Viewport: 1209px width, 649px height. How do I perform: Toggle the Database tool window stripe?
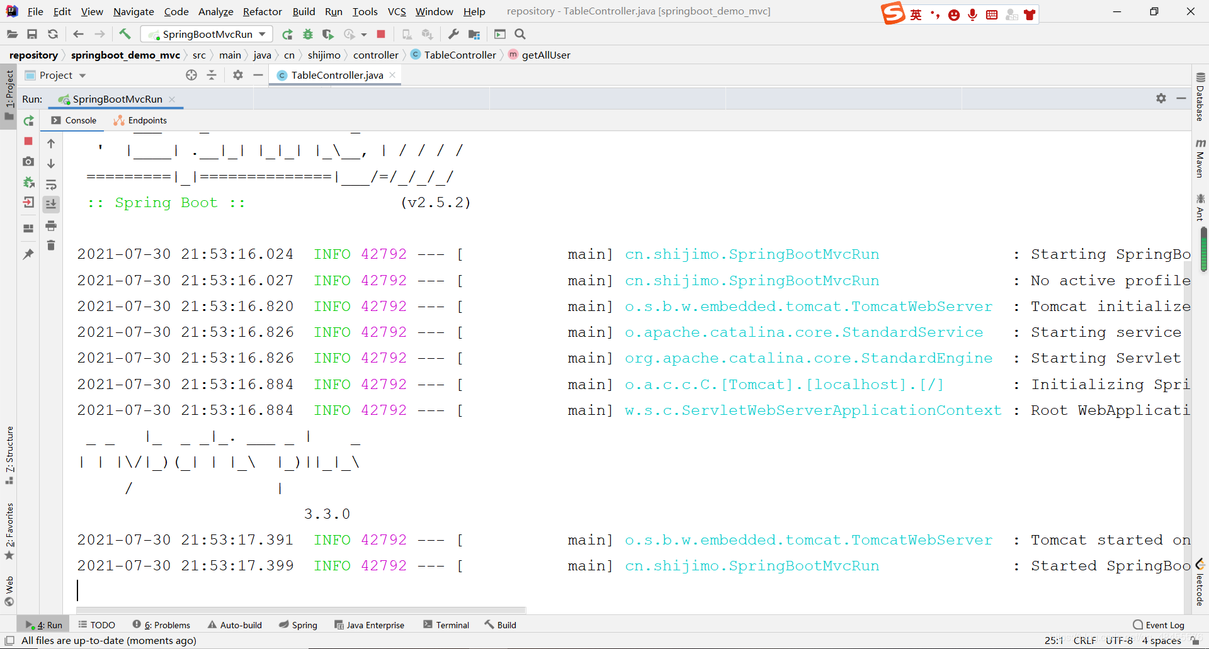tap(1200, 96)
